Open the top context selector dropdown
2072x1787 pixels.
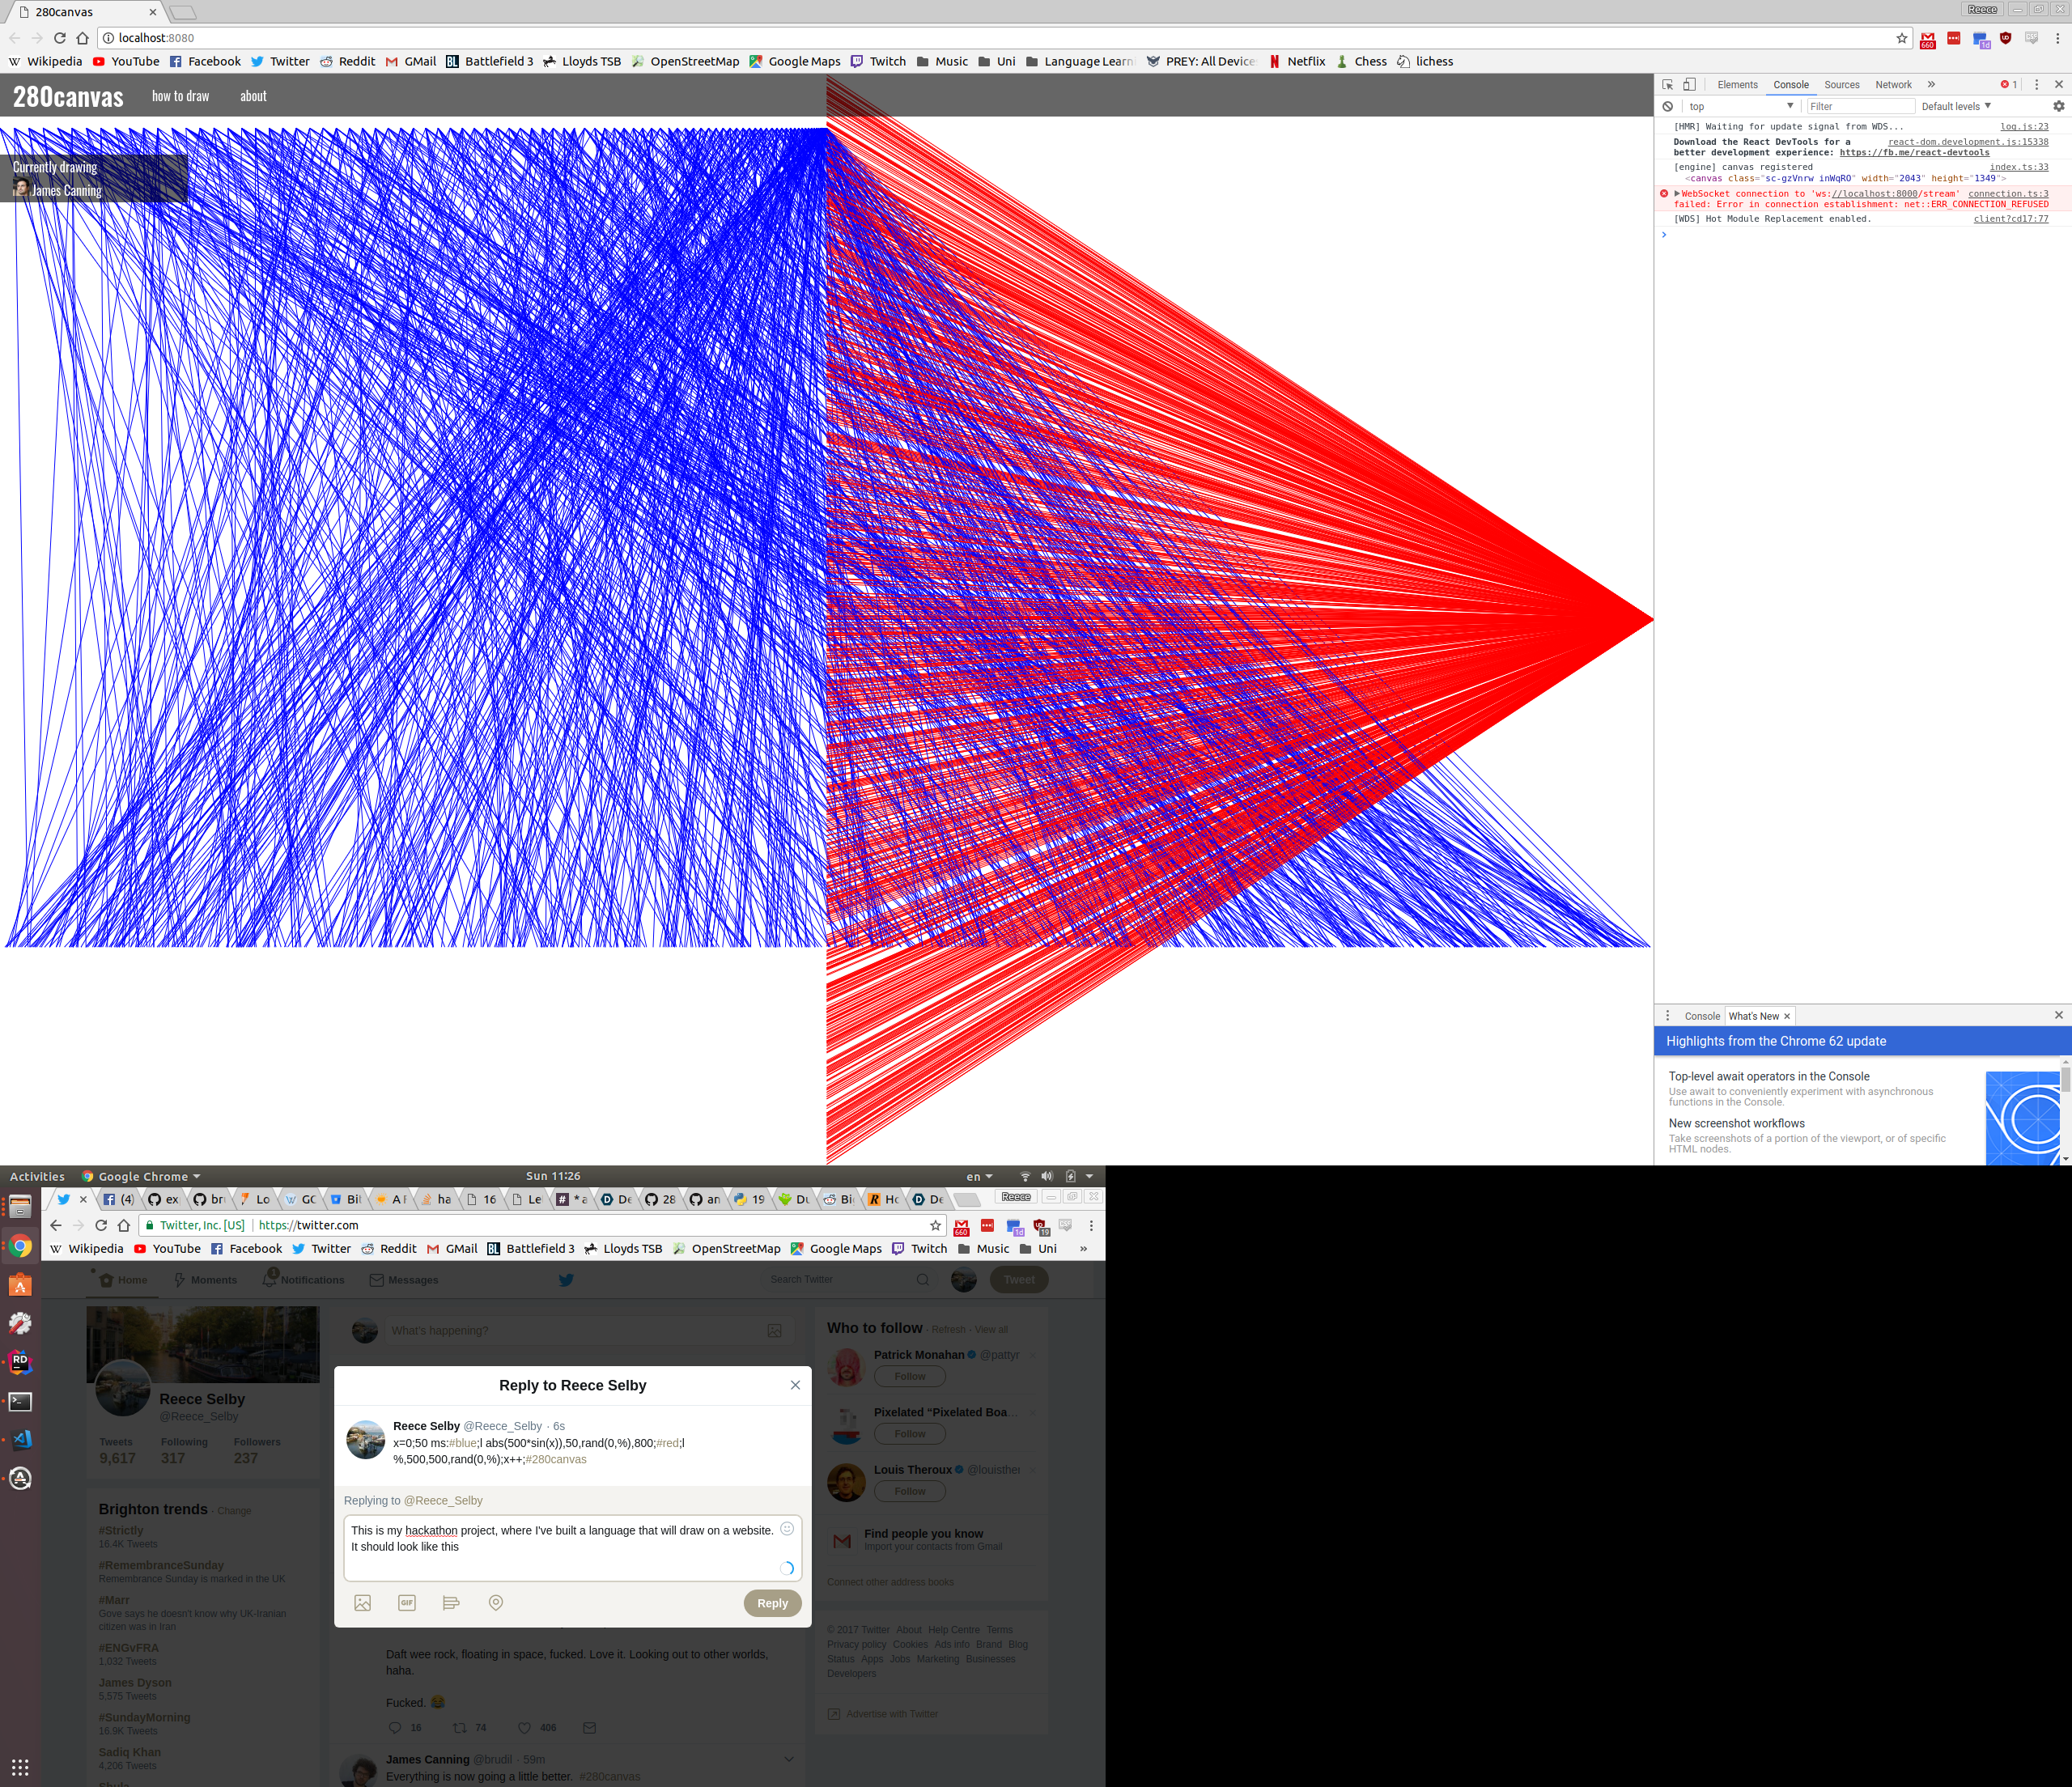[x=1740, y=106]
